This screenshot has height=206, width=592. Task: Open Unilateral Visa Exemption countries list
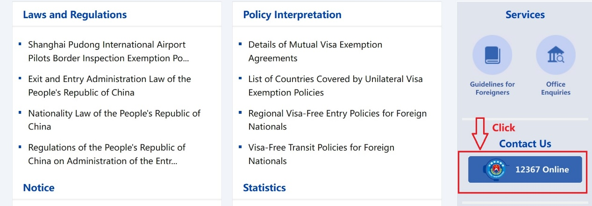pyautogui.click(x=335, y=86)
